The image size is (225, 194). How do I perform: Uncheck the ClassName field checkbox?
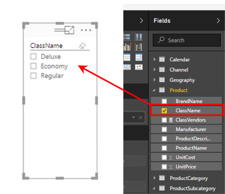pyautogui.click(x=164, y=111)
